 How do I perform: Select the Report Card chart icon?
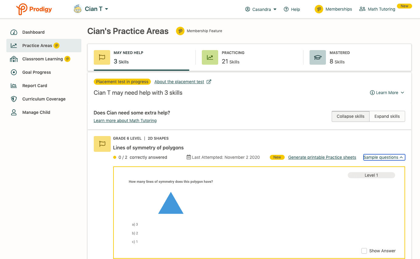coord(14,85)
